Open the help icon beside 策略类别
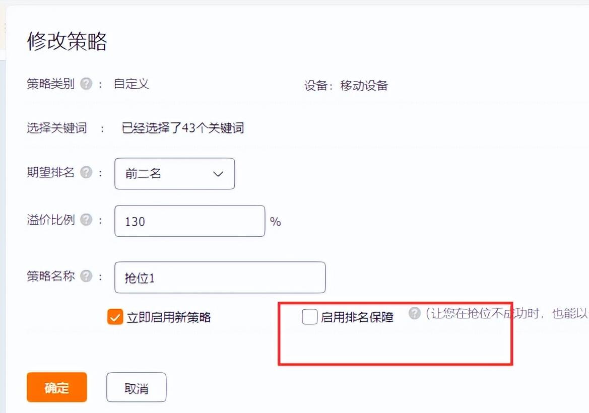The width and height of the screenshot is (589, 413). (86, 83)
